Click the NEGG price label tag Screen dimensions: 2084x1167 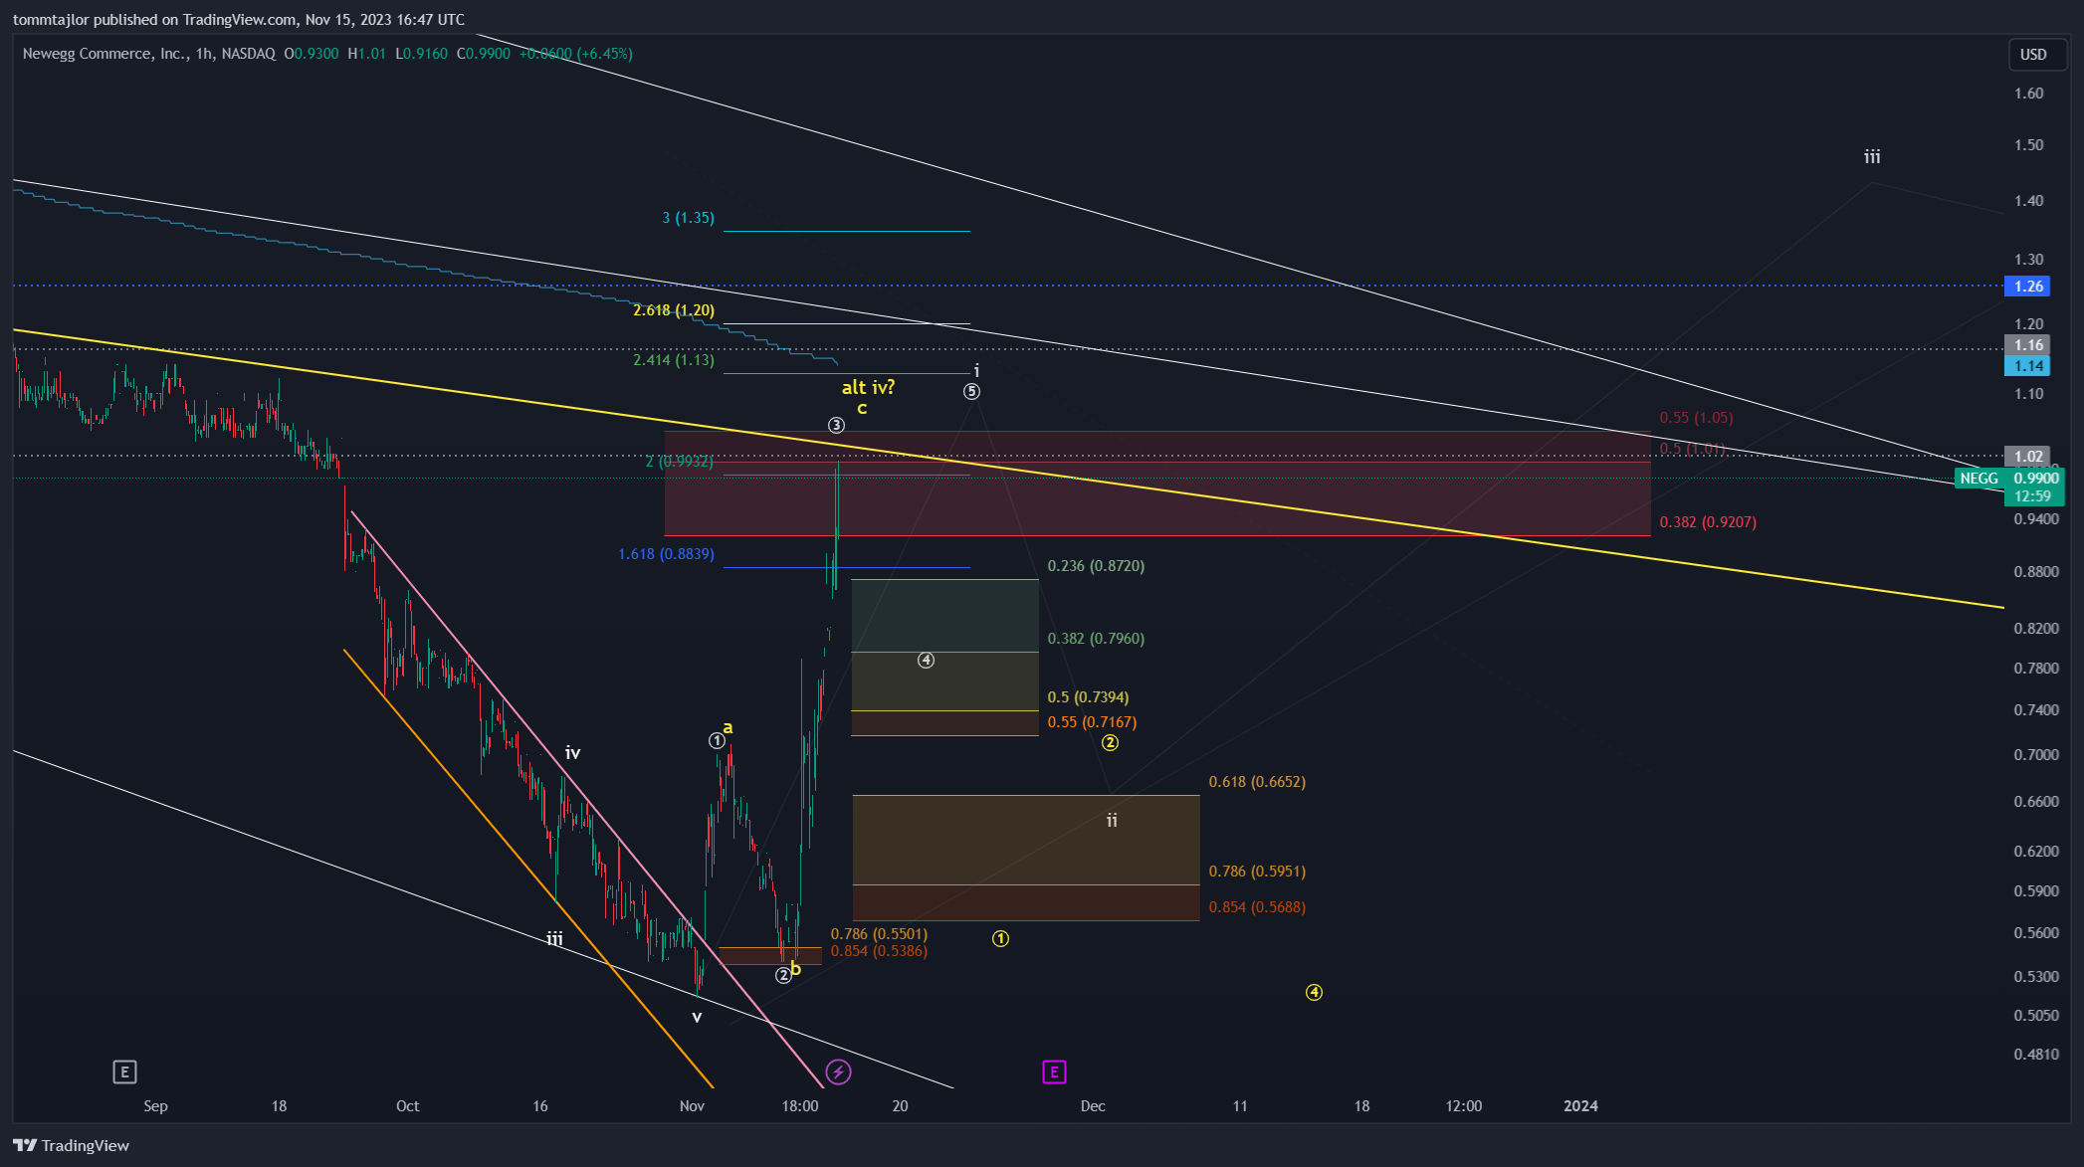point(1979,479)
